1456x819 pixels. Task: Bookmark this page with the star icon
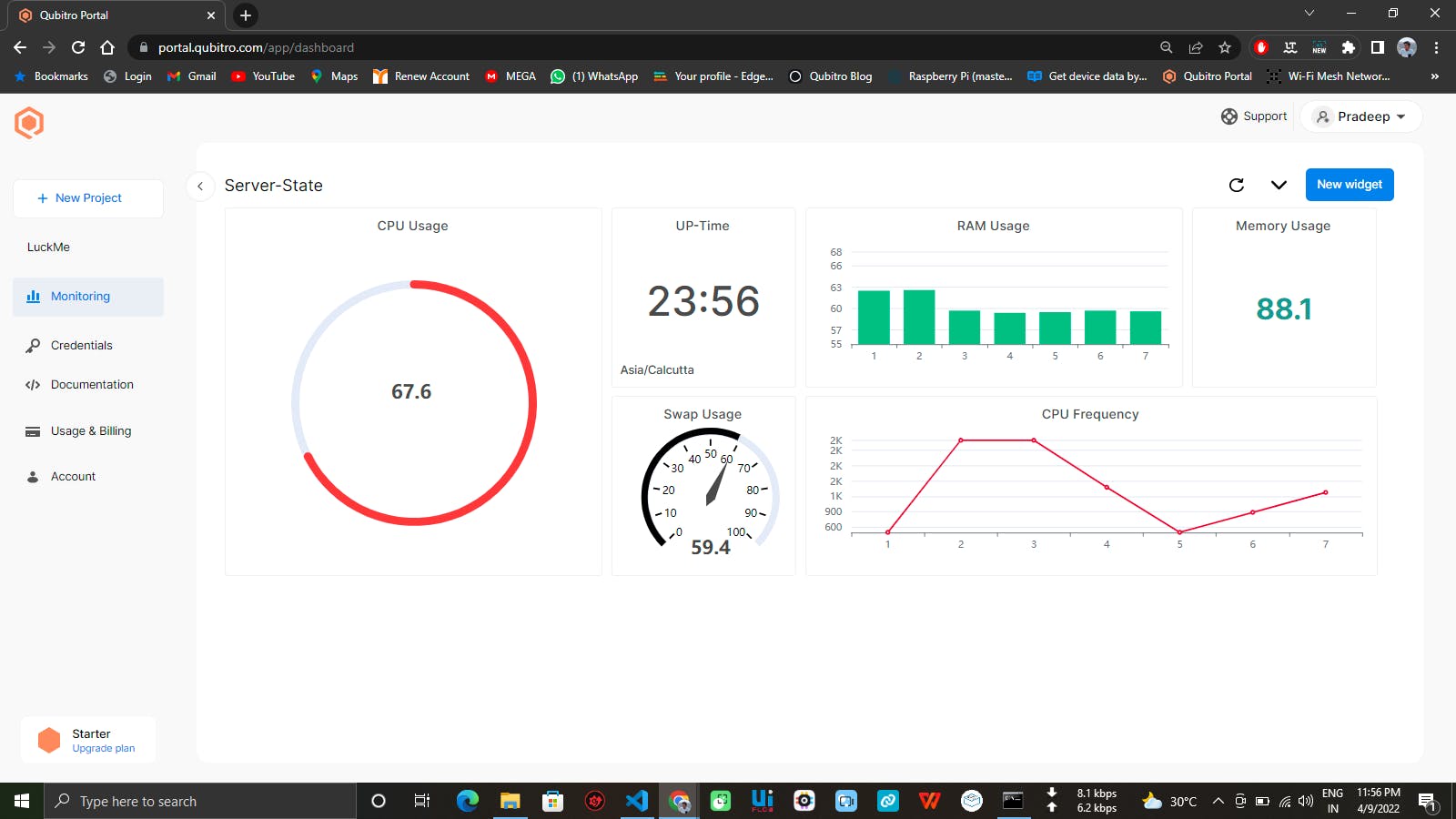[x=1225, y=47]
